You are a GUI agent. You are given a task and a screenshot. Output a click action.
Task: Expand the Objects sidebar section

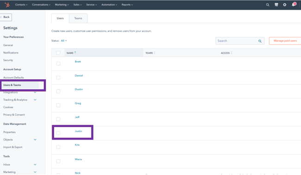point(35,140)
